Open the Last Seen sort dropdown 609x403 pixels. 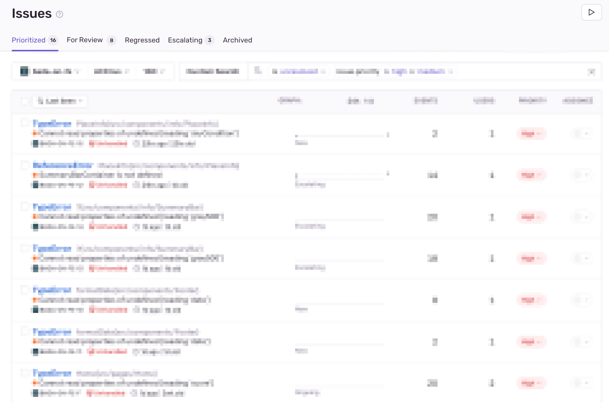coord(60,101)
